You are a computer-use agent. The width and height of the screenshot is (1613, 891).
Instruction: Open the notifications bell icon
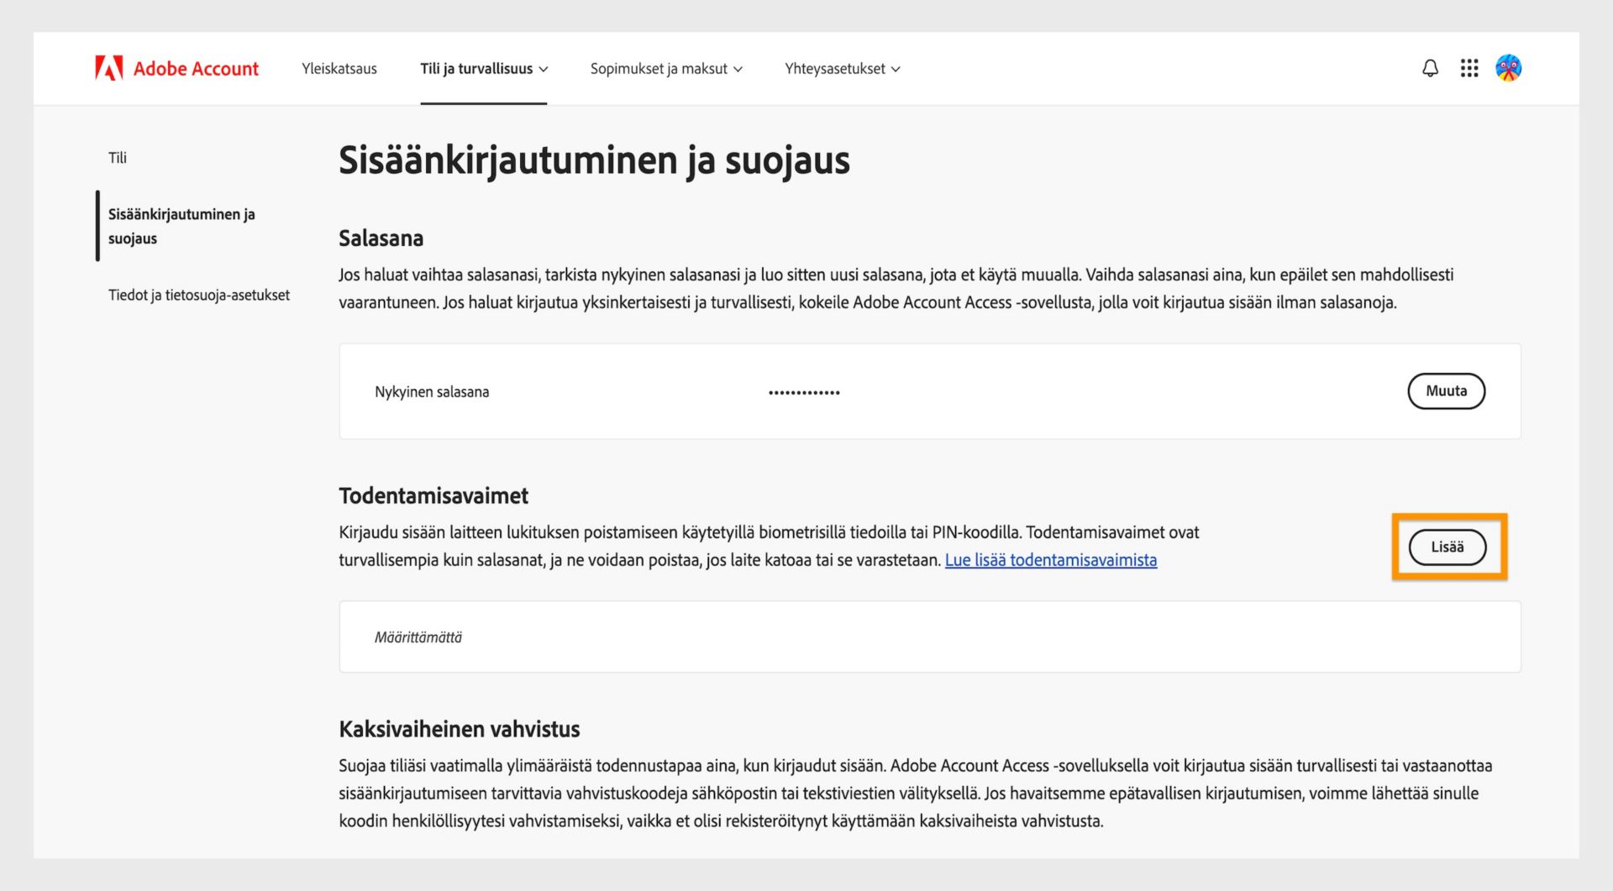tap(1429, 68)
